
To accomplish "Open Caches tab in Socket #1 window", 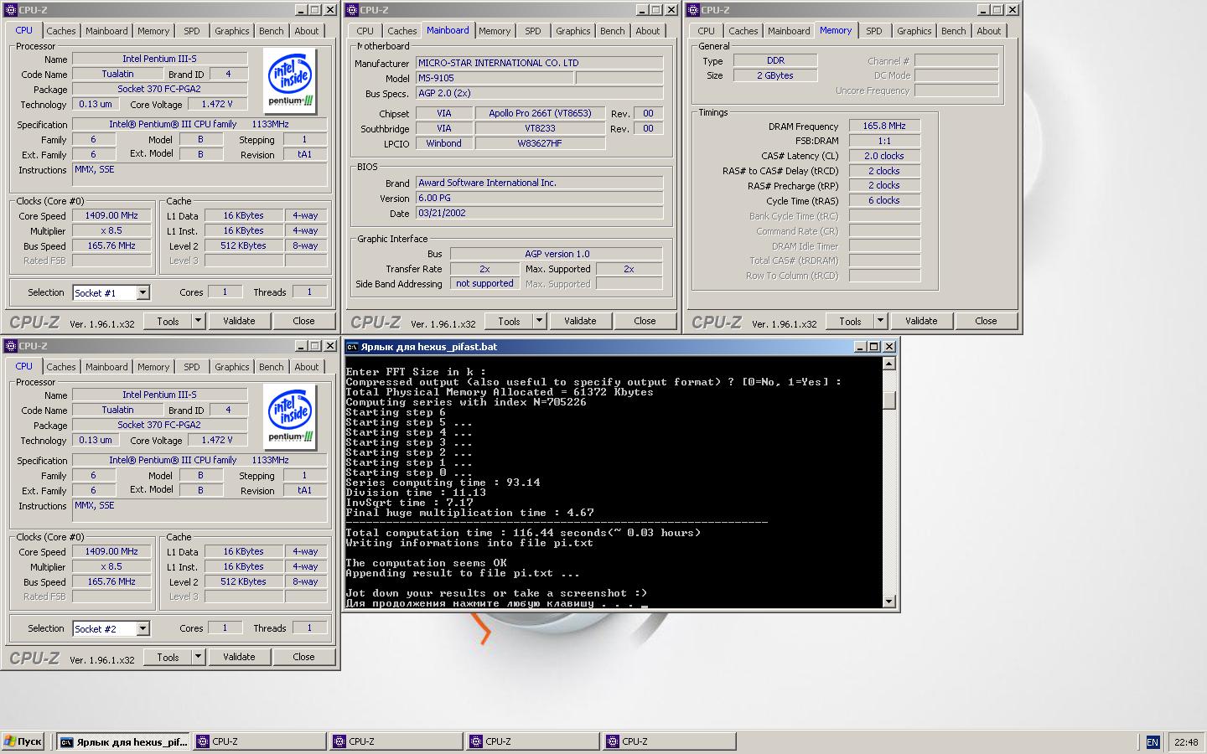I will pos(60,31).
